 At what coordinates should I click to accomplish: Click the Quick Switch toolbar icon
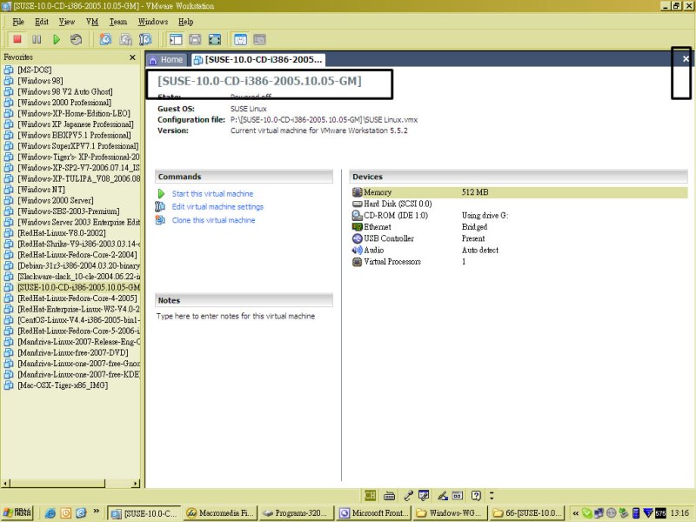point(195,39)
